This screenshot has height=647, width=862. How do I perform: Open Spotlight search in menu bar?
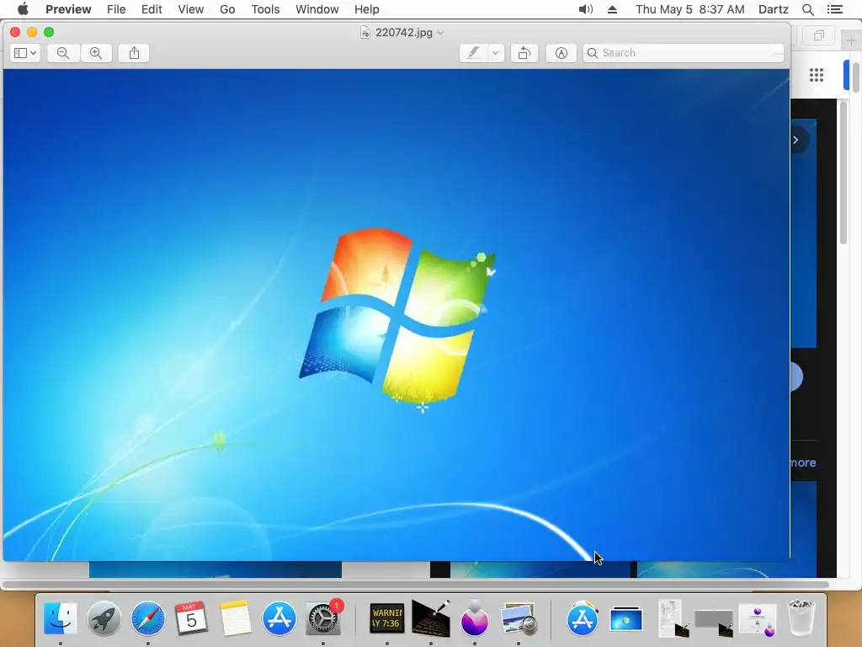[808, 9]
